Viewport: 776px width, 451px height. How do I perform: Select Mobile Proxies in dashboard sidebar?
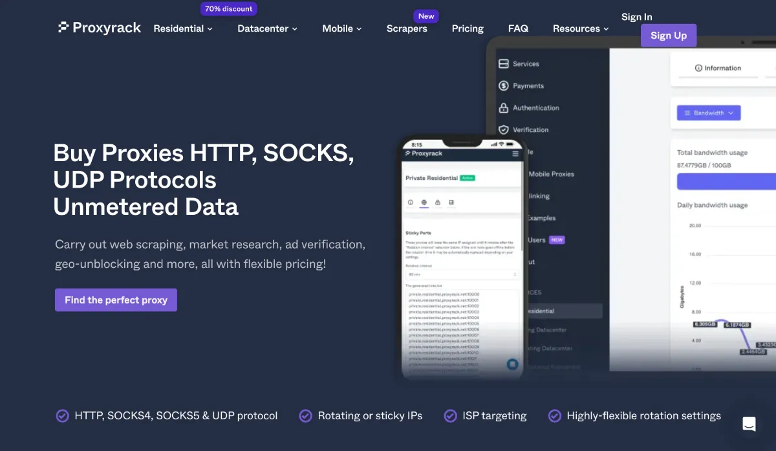pos(551,174)
